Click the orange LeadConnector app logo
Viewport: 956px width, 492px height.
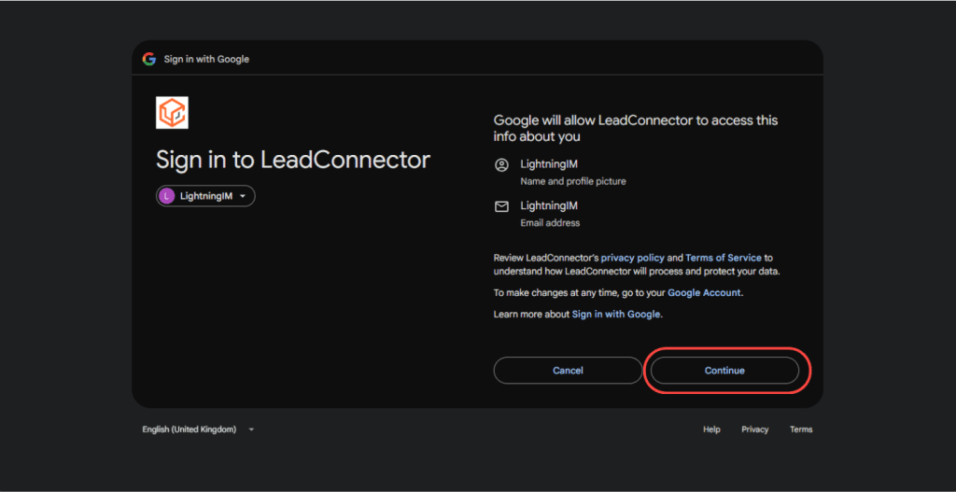(172, 113)
